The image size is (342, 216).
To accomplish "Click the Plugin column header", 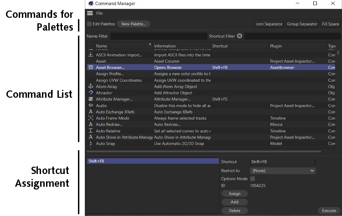I will pos(276,46).
